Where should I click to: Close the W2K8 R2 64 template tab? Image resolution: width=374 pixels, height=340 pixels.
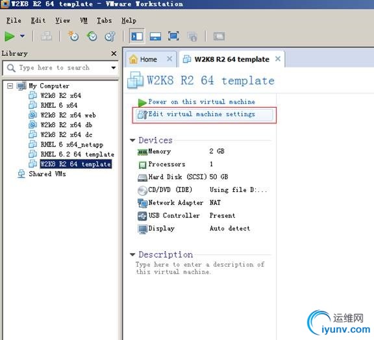(278, 58)
